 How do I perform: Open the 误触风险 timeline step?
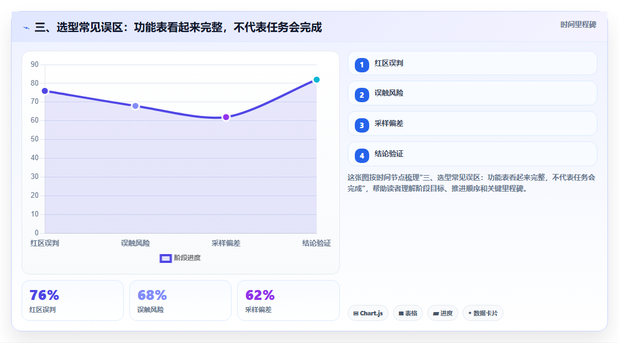tap(472, 93)
